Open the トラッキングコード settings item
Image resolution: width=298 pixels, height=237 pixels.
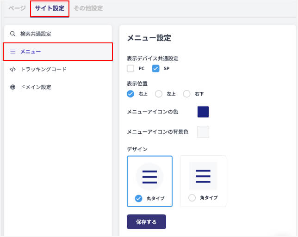43,69
